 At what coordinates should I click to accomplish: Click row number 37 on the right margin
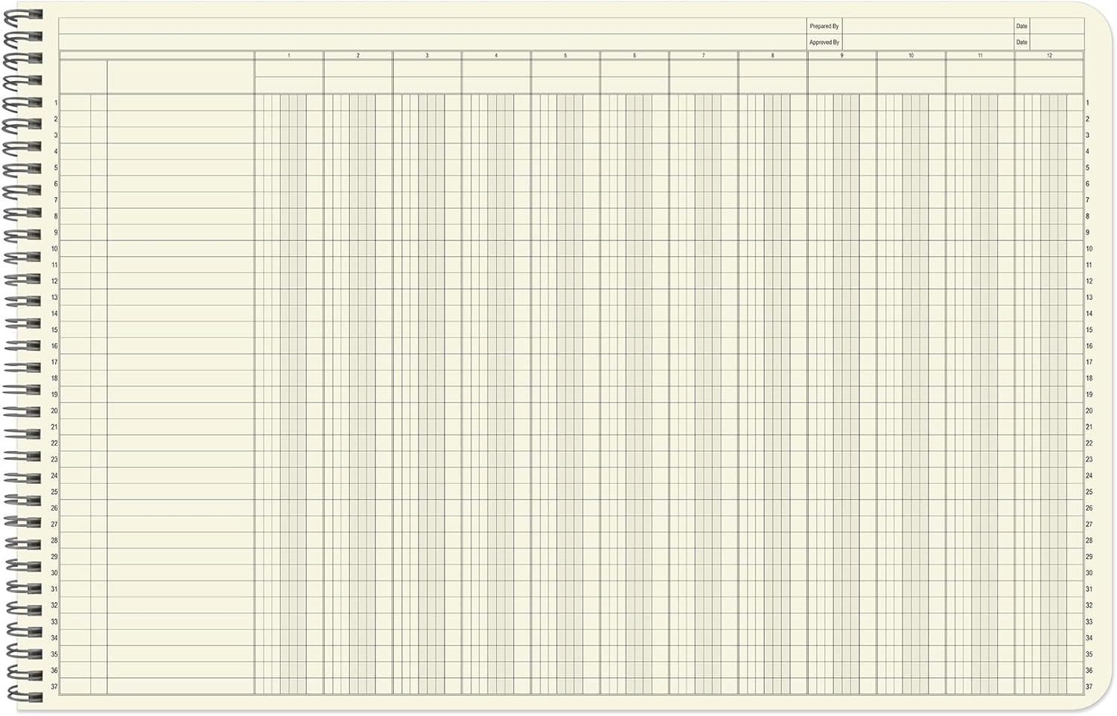tap(1089, 686)
